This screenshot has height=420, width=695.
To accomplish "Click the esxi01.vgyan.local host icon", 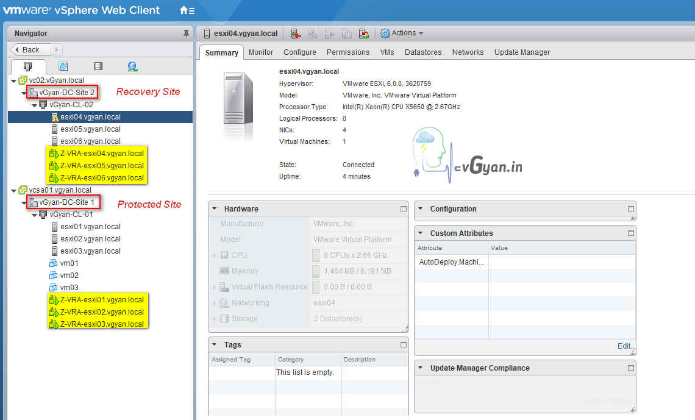I will pos(54,227).
